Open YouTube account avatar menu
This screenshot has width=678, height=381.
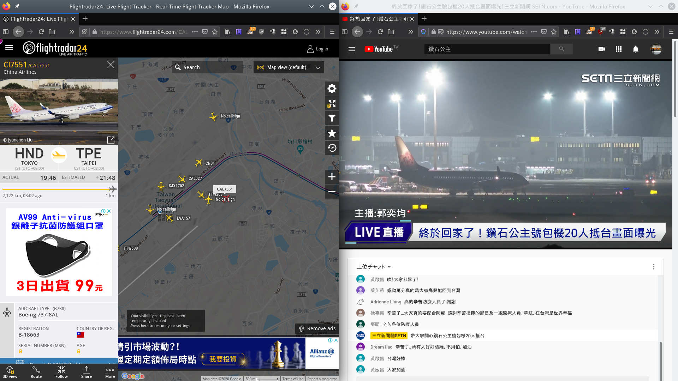pos(656,49)
